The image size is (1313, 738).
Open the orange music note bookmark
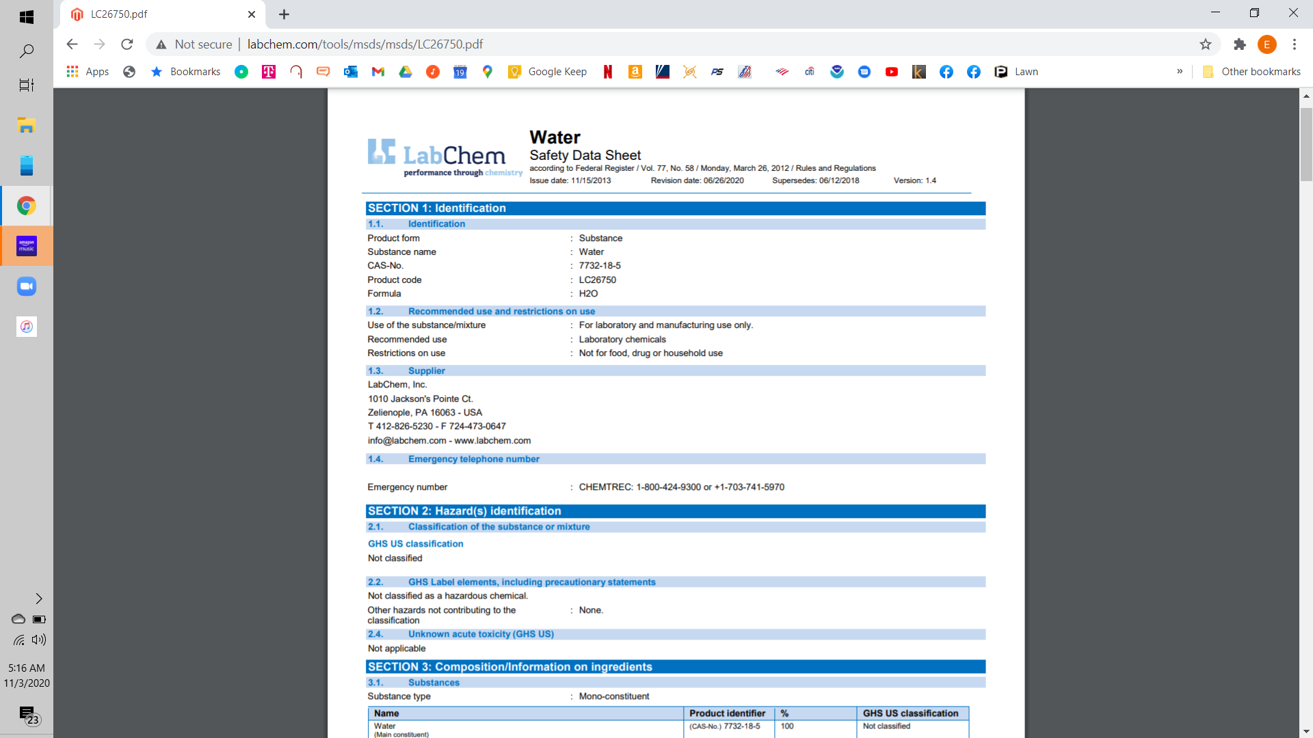(433, 72)
